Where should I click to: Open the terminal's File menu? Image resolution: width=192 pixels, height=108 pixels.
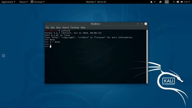47,28
